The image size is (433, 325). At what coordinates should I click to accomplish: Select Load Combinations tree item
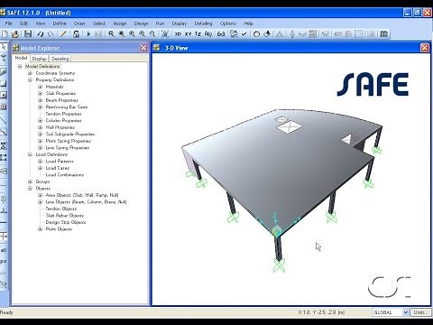[x=65, y=175]
